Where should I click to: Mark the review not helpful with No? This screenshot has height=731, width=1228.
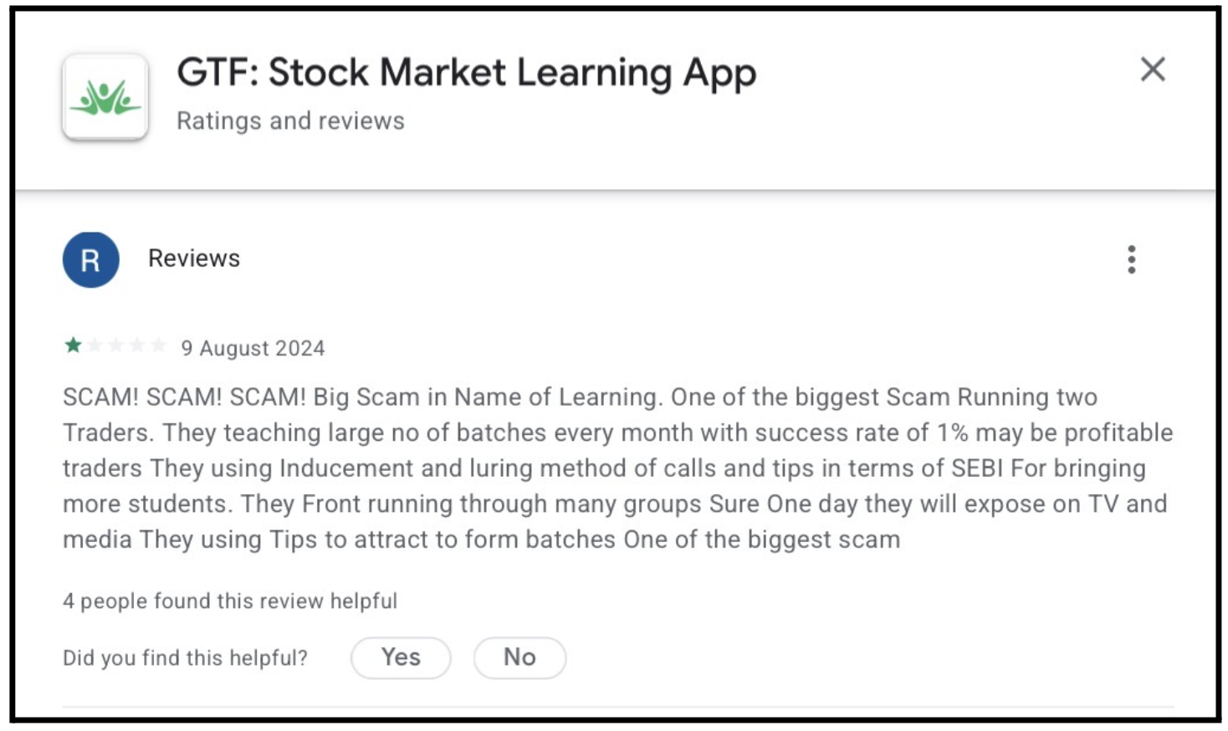[x=519, y=657]
